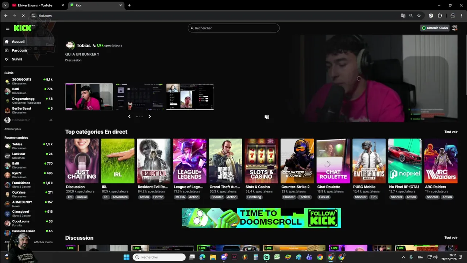Go to next featured stream arrow
This screenshot has width=467, height=263.
tap(149, 117)
